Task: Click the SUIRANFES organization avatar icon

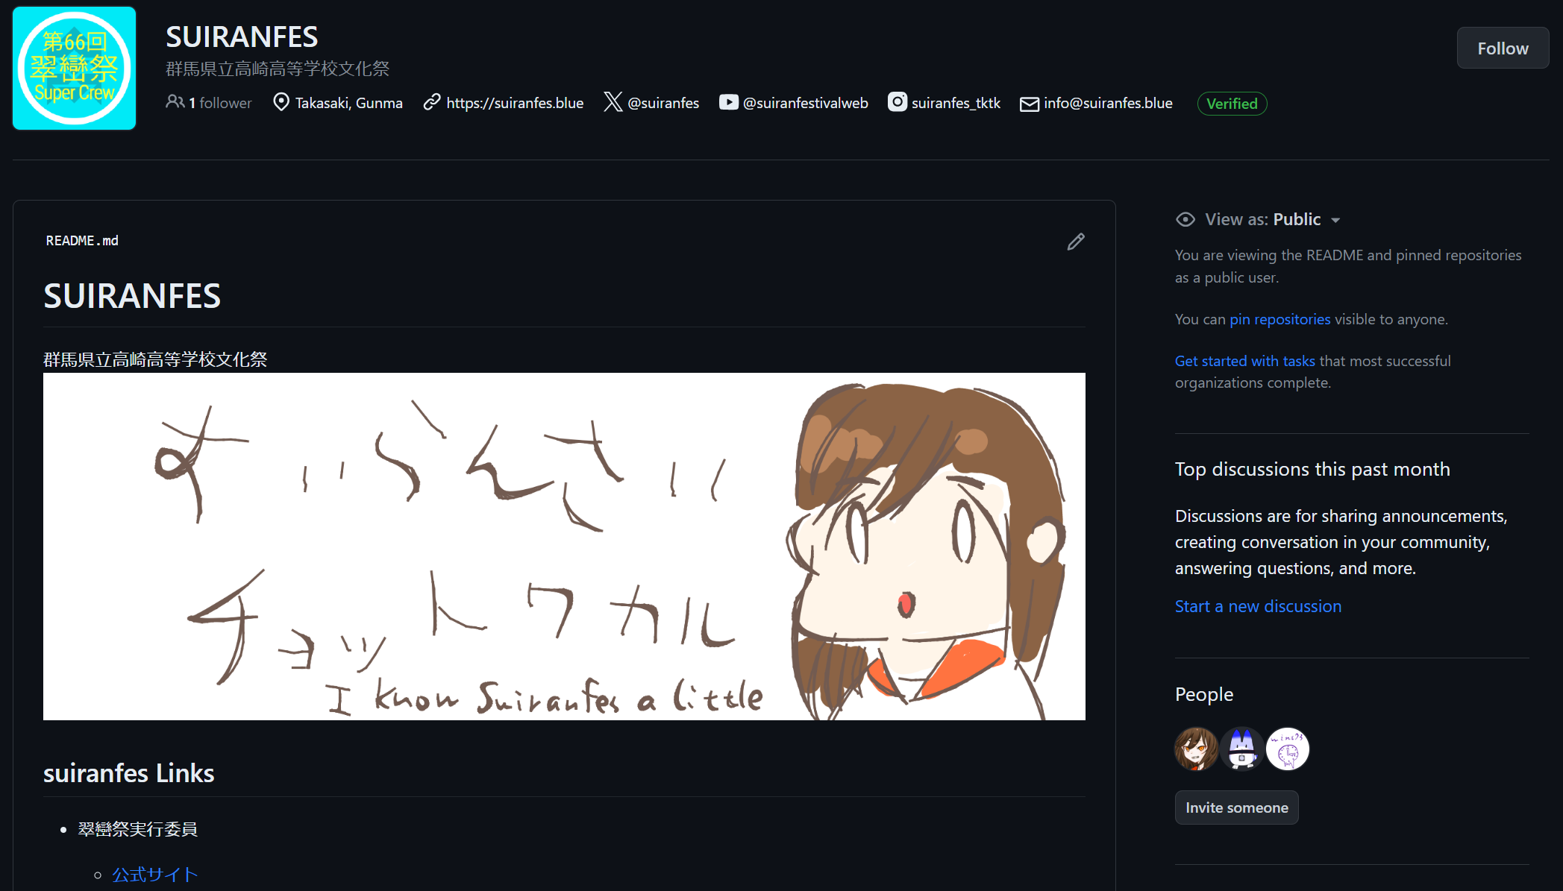Action: tap(74, 68)
